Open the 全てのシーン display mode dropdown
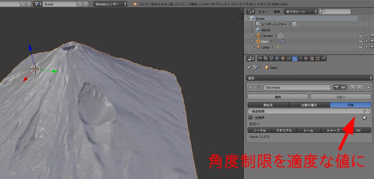 tap(301, 11)
